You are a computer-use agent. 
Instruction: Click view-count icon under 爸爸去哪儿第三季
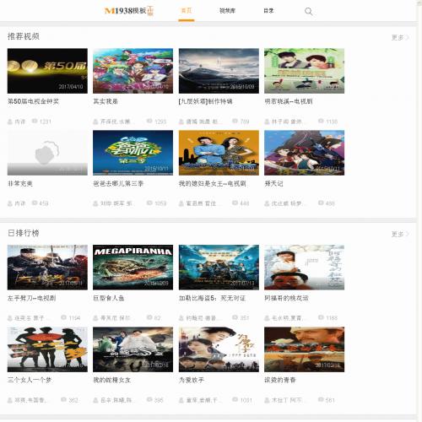(149, 203)
